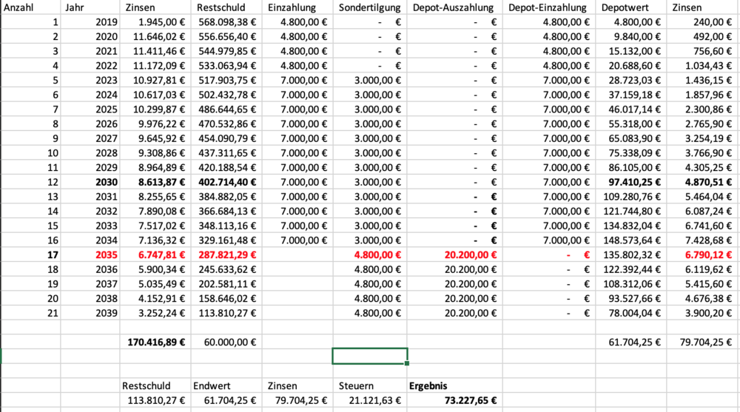Viewport: 740px width, 412px height.
Task: Click the Depot-Einzahlung header cell
Action: click(549, 7)
